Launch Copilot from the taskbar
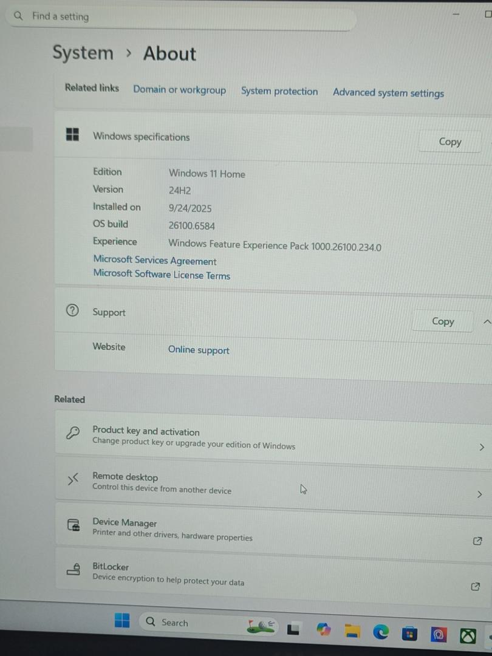Viewport: 492px width, 656px height. [323, 630]
